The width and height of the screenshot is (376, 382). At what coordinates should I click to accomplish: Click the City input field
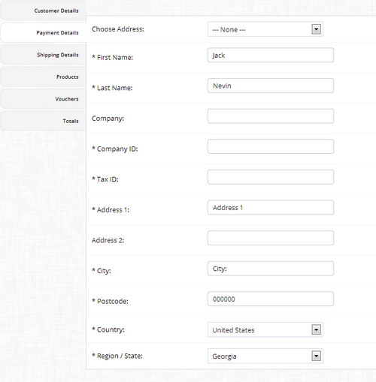point(271,269)
